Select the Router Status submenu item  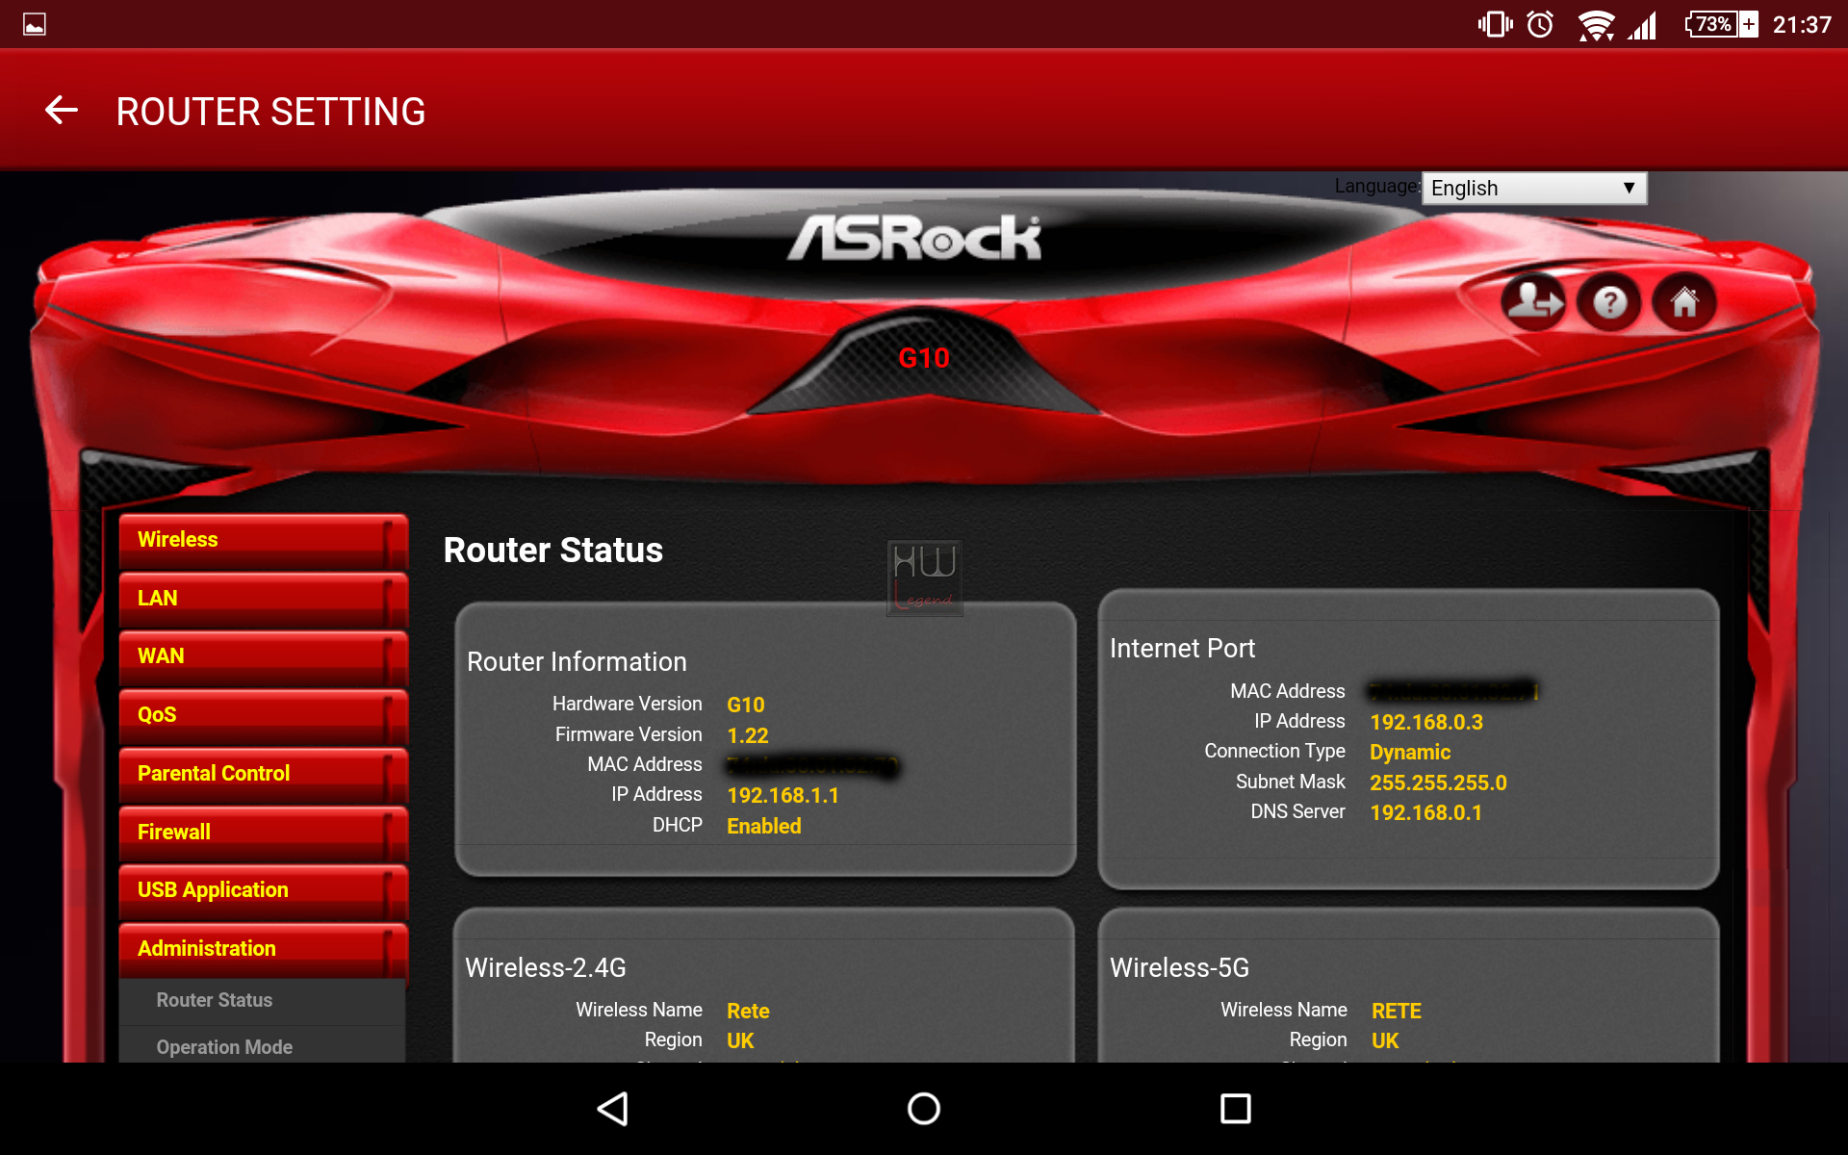(x=262, y=1001)
